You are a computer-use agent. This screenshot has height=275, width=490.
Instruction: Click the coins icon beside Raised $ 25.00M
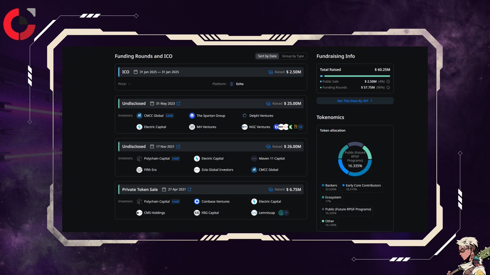tap(268, 103)
